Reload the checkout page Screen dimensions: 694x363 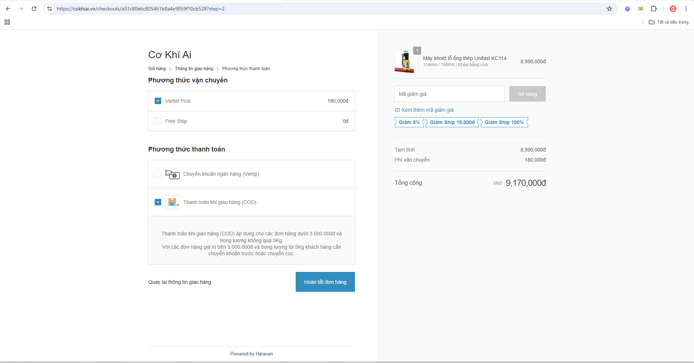pyautogui.click(x=34, y=9)
